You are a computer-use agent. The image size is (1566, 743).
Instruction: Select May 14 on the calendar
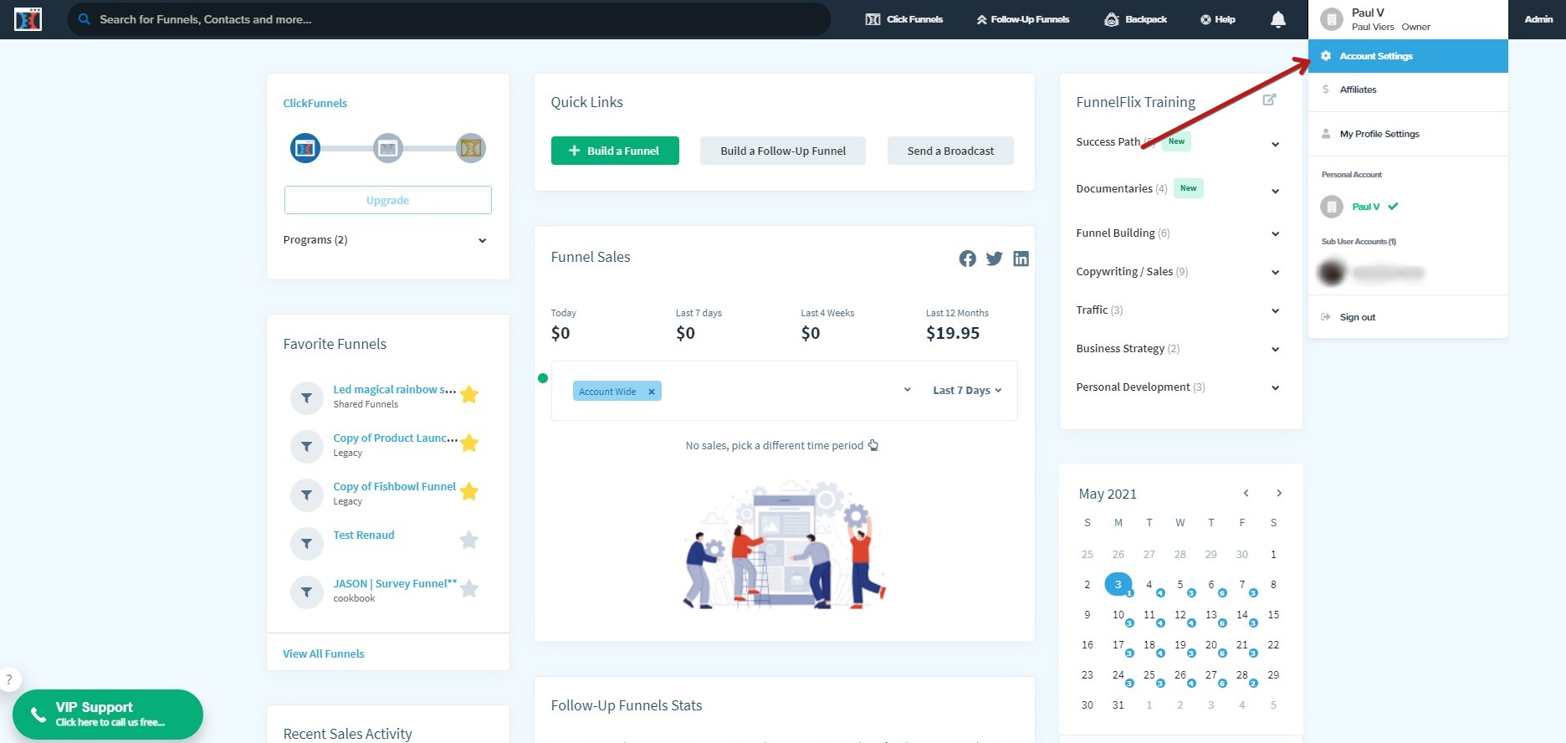point(1242,615)
